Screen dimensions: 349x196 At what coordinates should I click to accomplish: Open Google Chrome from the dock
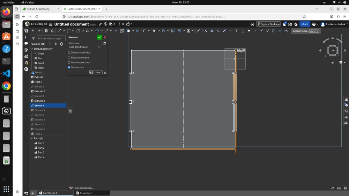coord(6,86)
